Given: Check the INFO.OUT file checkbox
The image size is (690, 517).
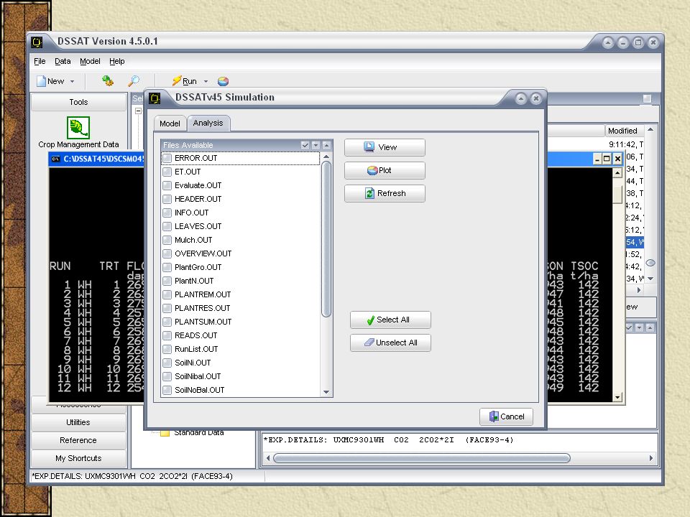Looking at the screenshot, I should click(x=167, y=213).
